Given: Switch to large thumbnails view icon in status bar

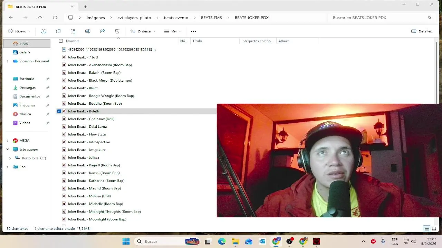Looking at the screenshot, I should pos(434,229).
